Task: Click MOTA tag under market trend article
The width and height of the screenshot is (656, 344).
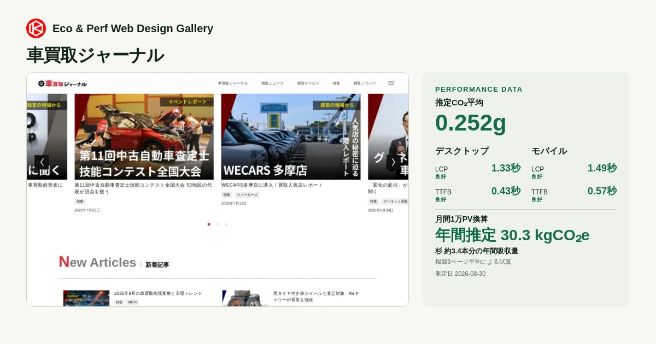Action: pos(133,302)
